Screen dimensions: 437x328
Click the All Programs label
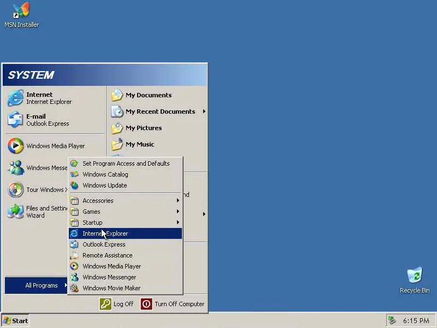click(42, 285)
